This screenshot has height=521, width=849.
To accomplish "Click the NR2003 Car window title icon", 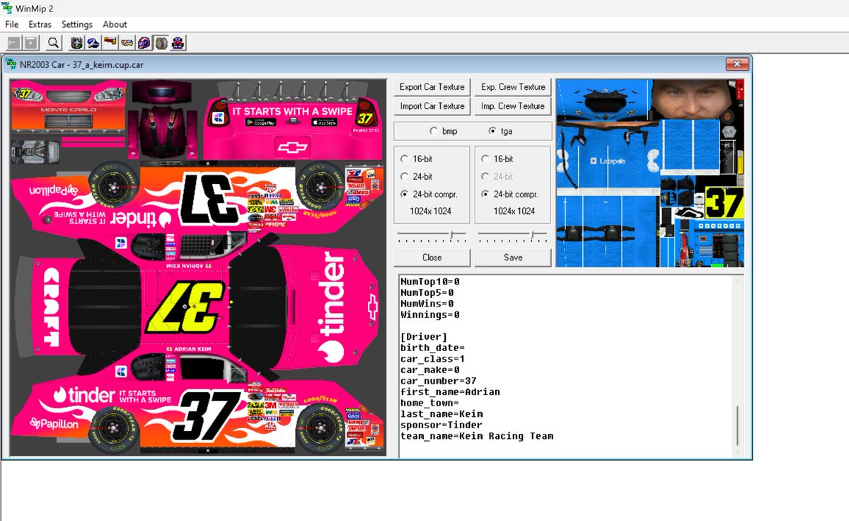I will (x=11, y=64).
